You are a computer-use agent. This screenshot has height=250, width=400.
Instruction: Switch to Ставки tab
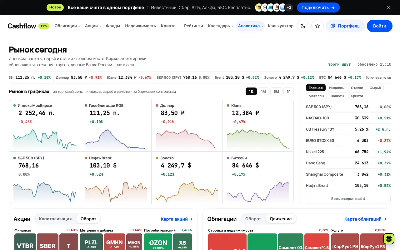(357, 88)
